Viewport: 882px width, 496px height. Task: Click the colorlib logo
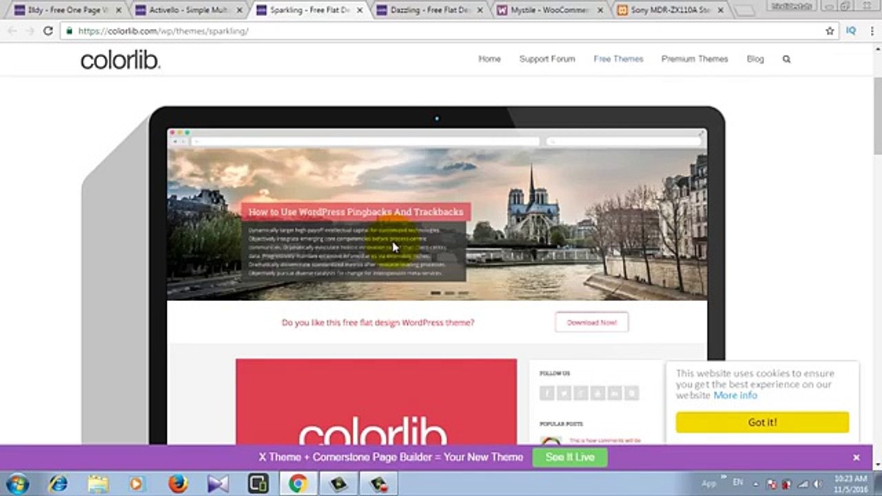click(121, 61)
